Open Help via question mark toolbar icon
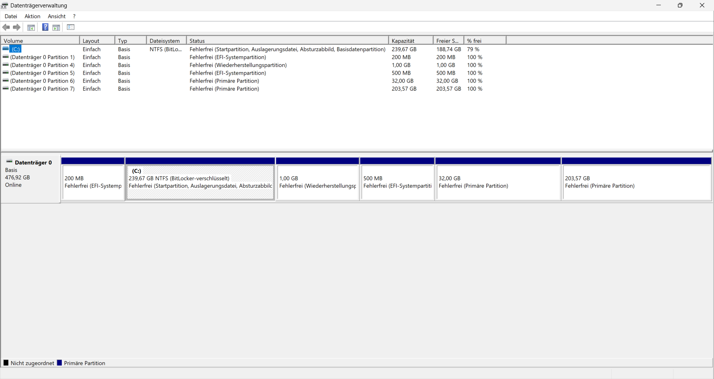The height and width of the screenshot is (379, 714). [x=45, y=27]
